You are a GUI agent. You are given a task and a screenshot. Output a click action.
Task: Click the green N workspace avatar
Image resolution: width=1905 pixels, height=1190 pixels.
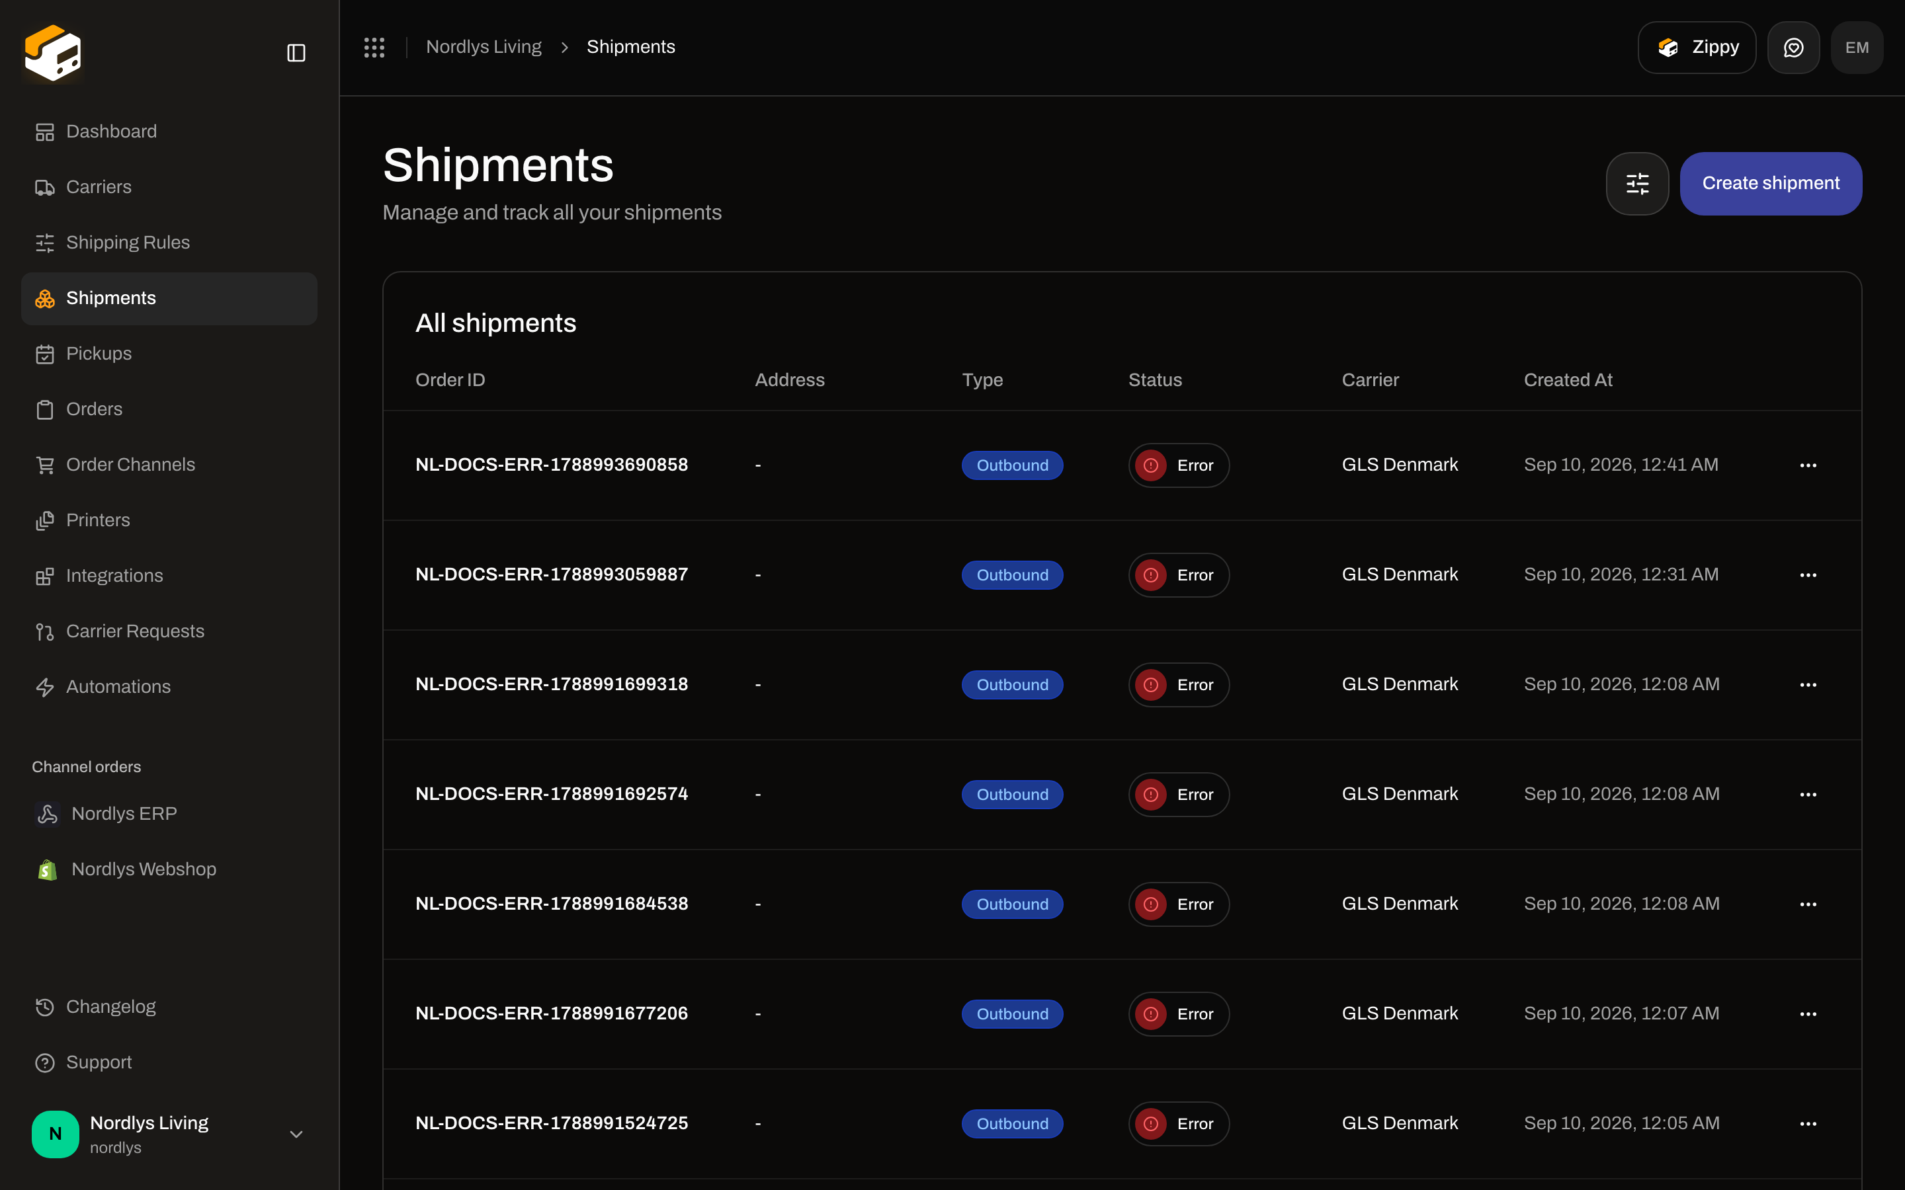coord(55,1134)
